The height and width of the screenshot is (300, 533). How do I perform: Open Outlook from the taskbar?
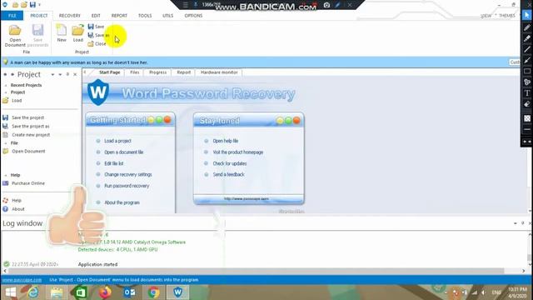[129, 292]
